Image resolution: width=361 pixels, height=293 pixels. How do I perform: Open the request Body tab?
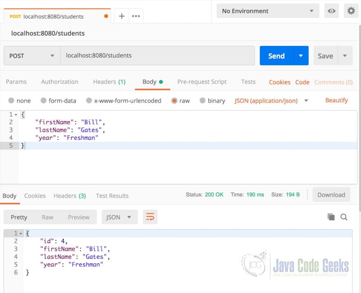click(x=153, y=82)
